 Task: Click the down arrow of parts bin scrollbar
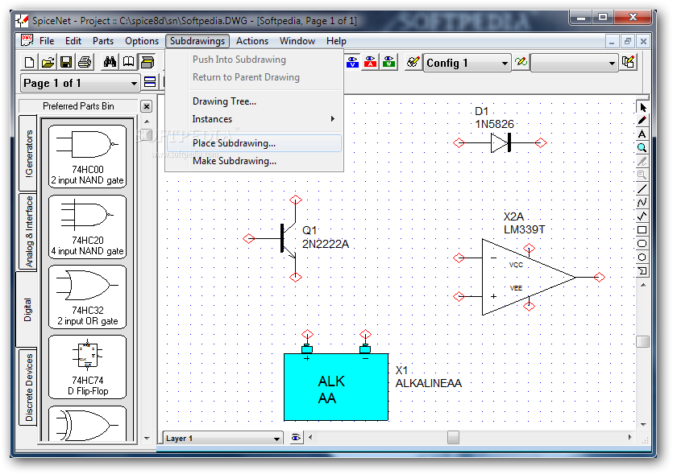147,439
